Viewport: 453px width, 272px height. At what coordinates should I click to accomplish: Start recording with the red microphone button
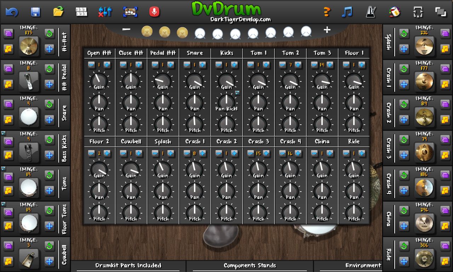tap(154, 12)
